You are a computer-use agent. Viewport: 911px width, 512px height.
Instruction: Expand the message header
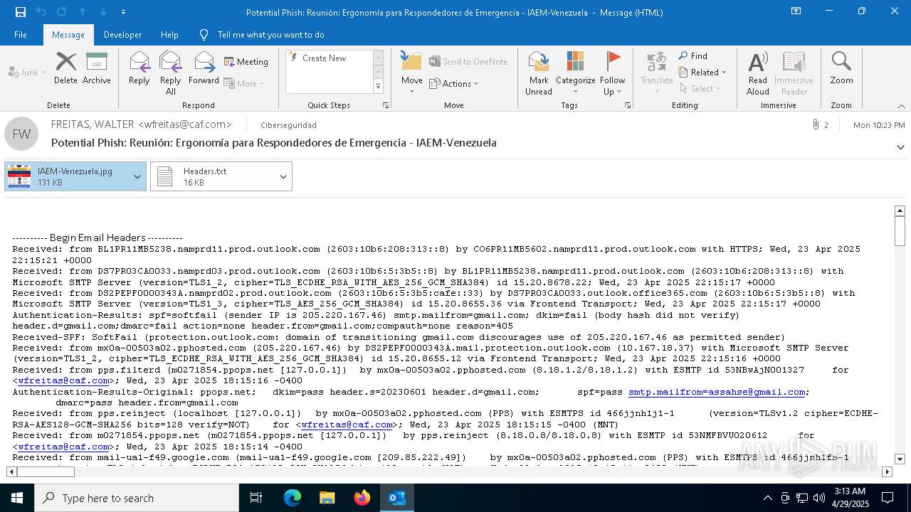point(901,147)
